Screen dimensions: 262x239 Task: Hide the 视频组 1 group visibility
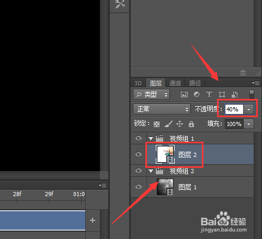[x=139, y=138]
